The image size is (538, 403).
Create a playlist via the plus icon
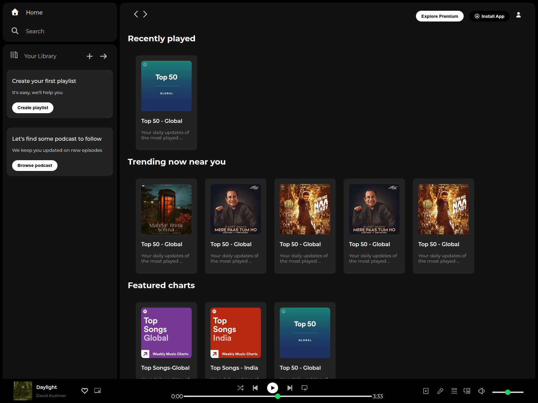click(89, 56)
